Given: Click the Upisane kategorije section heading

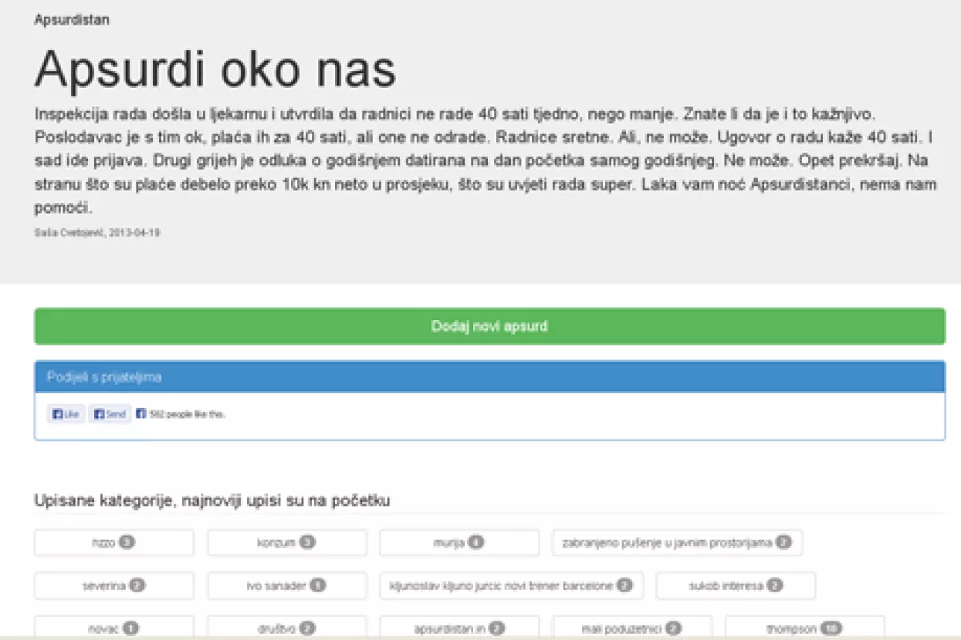Looking at the screenshot, I should click(x=212, y=500).
